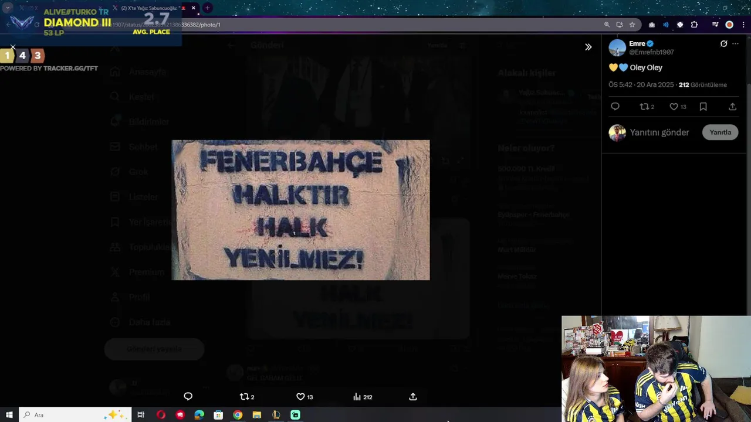Open the post timestamp ÖS 5:42 · 20 Ara 2025
This screenshot has height=422, width=751.
tap(641, 85)
